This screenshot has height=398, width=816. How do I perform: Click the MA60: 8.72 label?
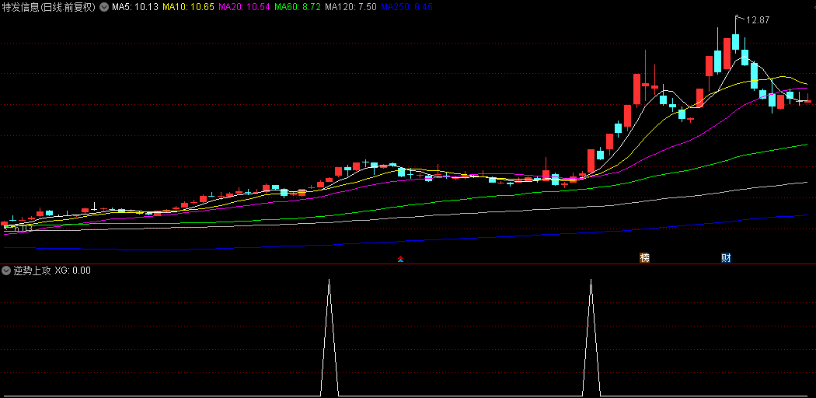tap(297, 7)
